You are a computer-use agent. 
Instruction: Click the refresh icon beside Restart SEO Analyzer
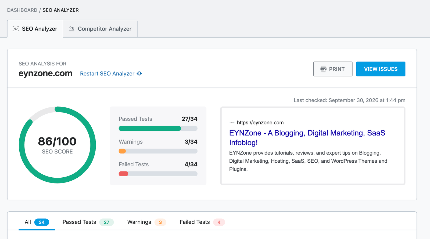(x=139, y=73)
